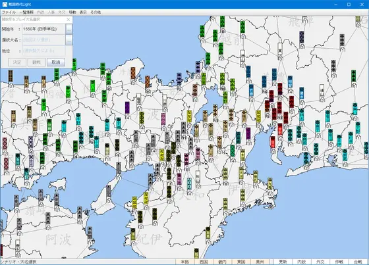Jump to 西国 region
Image resolution: width=369 pixels, height=265 pixels.
pos(204,262)
